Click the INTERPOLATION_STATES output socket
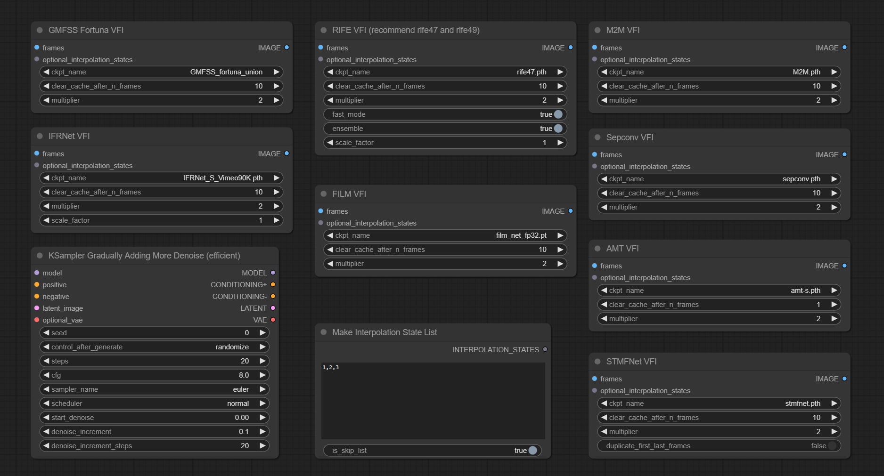This screenshot has height=476, width=884. pos(545,349)
